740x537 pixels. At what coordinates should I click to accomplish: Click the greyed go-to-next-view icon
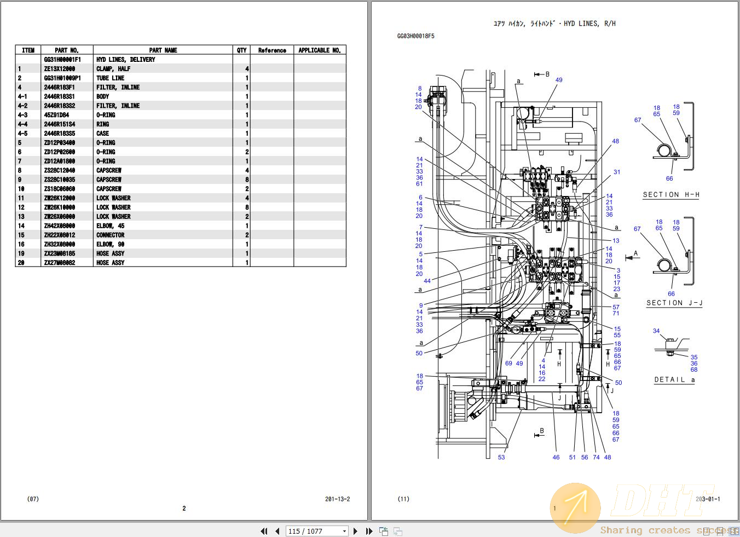pos(398,531)
